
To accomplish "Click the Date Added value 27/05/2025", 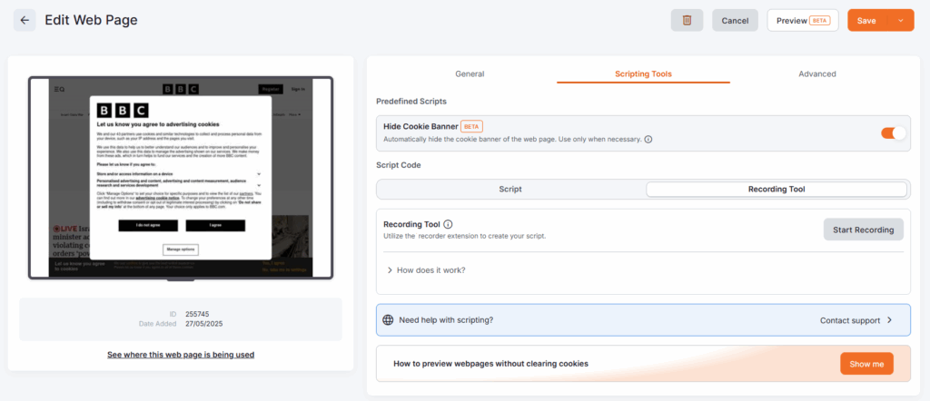I will pos(204,323).
